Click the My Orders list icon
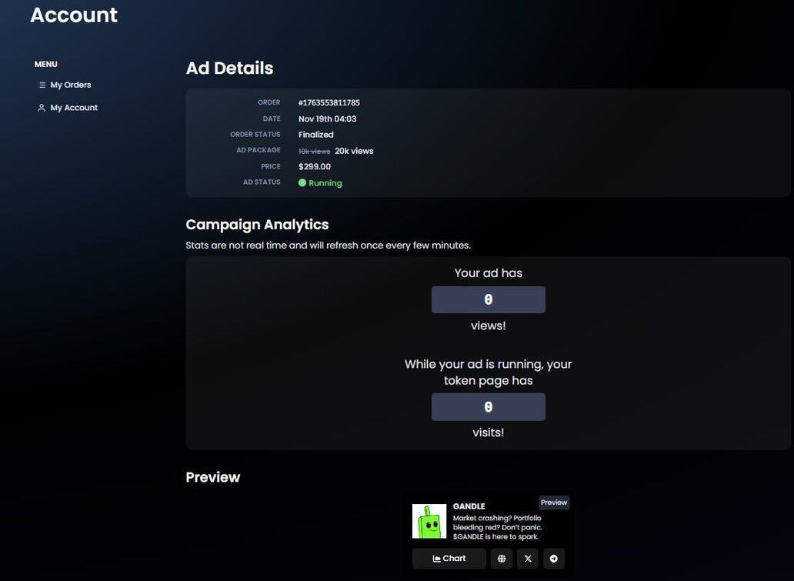This screenshot has width=794, height=581. (42, 85)
